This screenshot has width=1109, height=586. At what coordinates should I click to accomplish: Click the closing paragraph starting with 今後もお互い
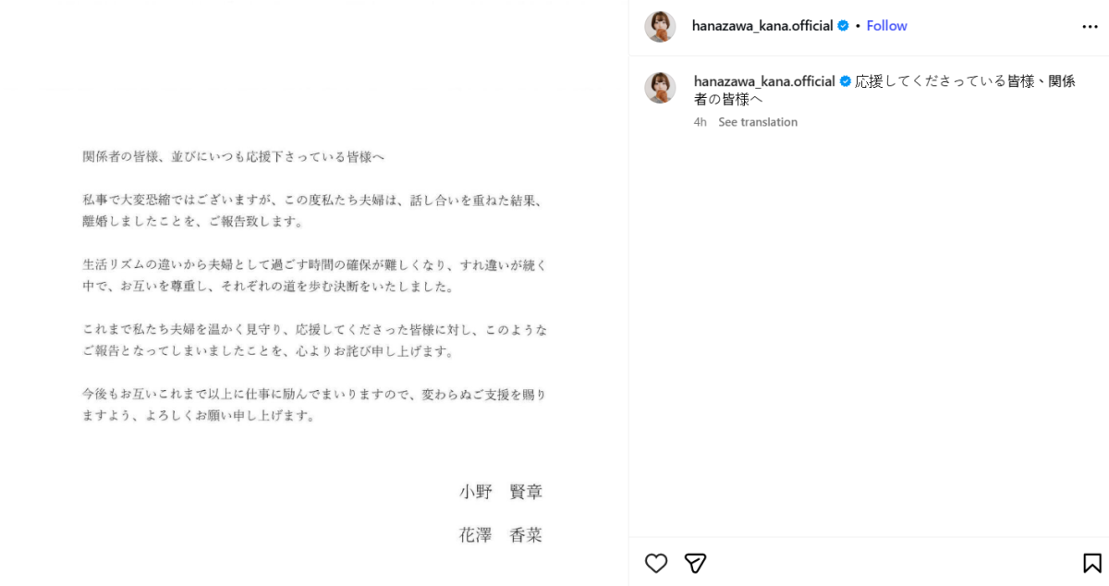(x=314, y=405)
